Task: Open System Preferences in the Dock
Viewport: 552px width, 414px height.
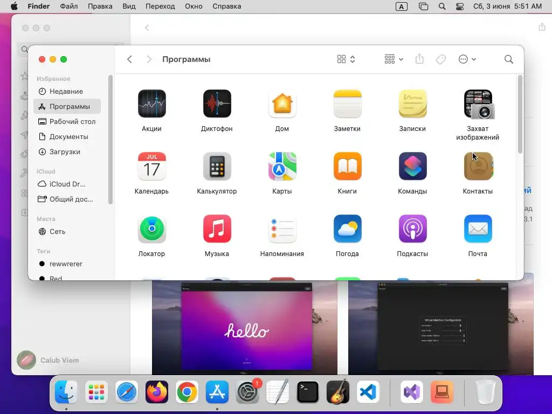Action: pos(247,391)
